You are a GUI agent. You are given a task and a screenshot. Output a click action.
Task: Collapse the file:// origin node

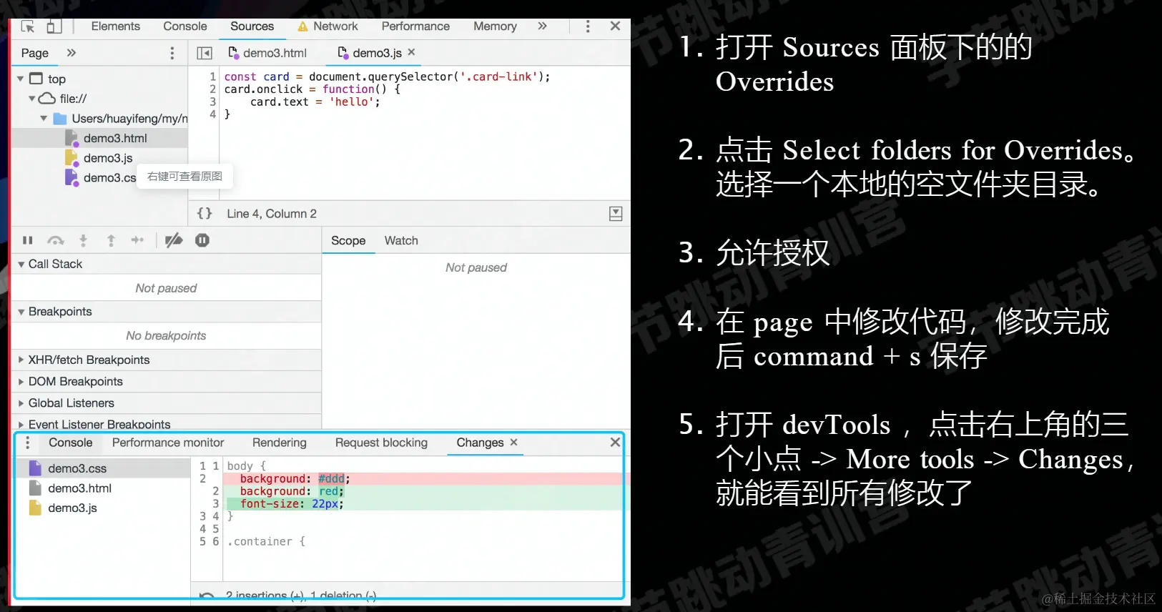(32, 99)
